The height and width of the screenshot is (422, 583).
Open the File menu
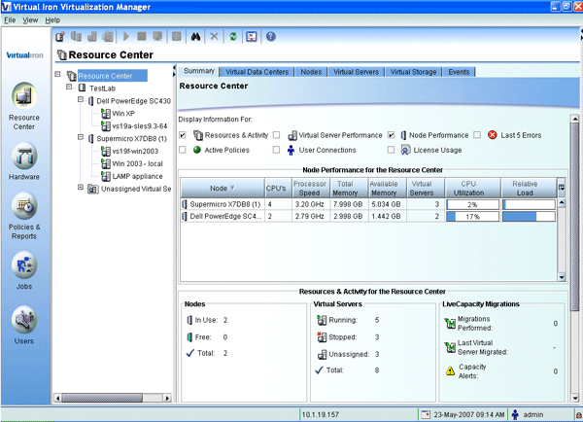pos(10,20)
